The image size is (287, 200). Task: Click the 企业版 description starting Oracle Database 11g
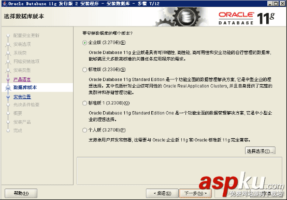[x=180, y=56]
